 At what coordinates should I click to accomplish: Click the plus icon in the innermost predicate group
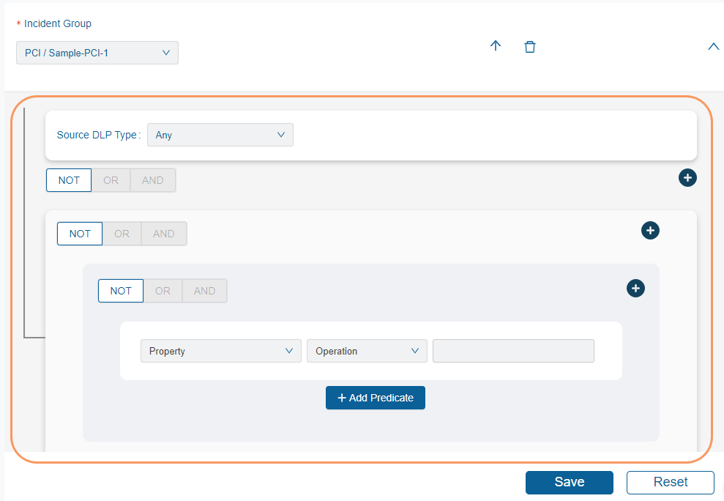pyautogui.click(x=635, y=289)
